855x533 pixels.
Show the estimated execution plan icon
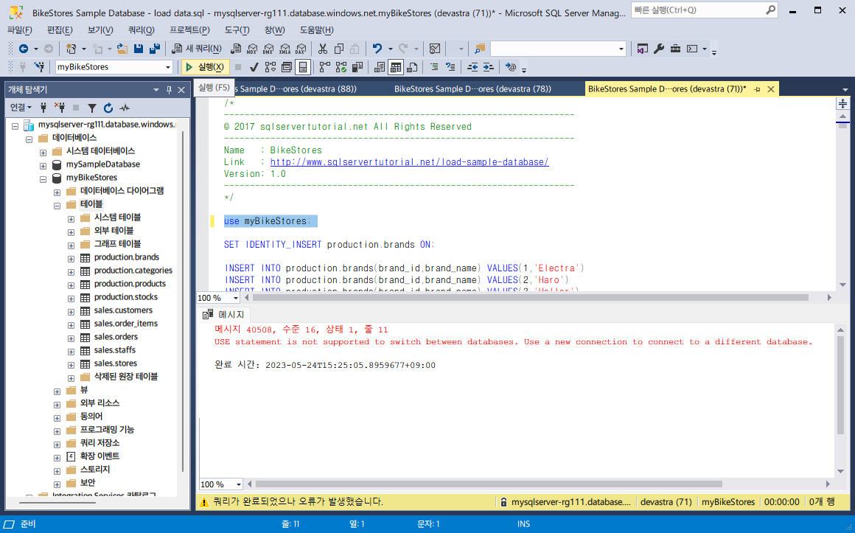(271, 67)
